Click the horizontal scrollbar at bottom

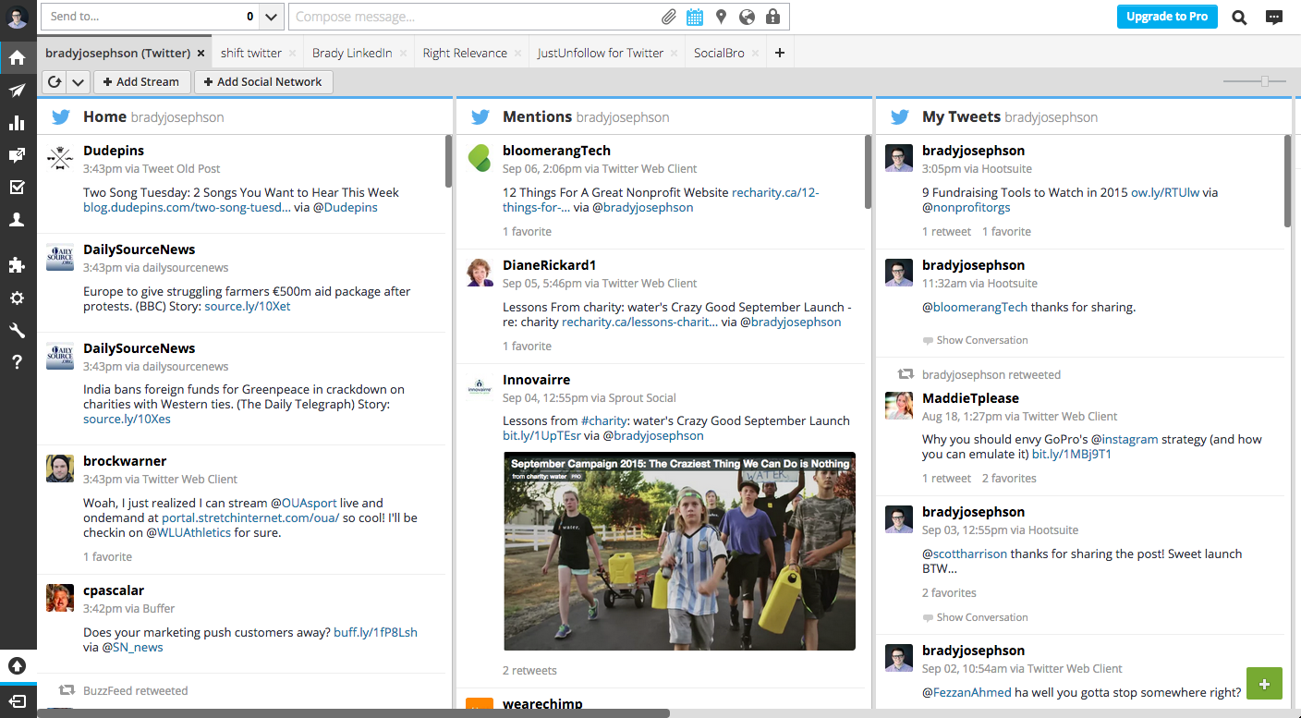[354, 713]
